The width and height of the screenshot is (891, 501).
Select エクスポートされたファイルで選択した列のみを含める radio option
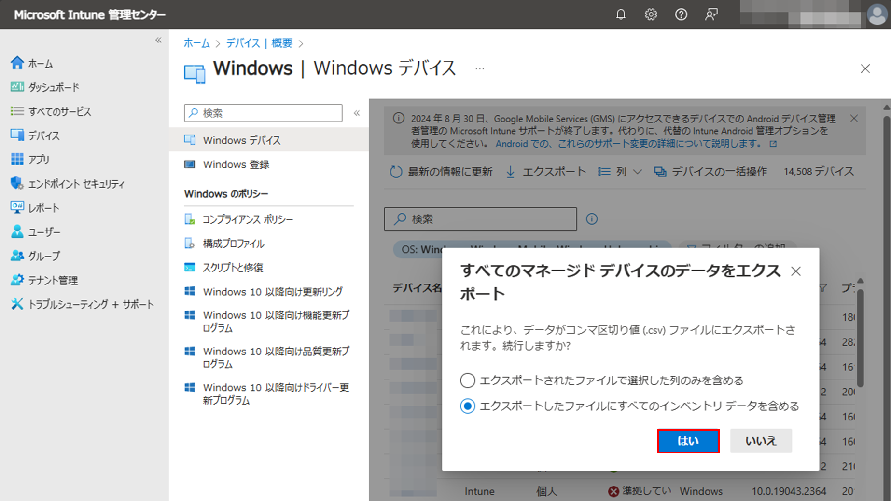pyautogui.click(x=467, y=380)
